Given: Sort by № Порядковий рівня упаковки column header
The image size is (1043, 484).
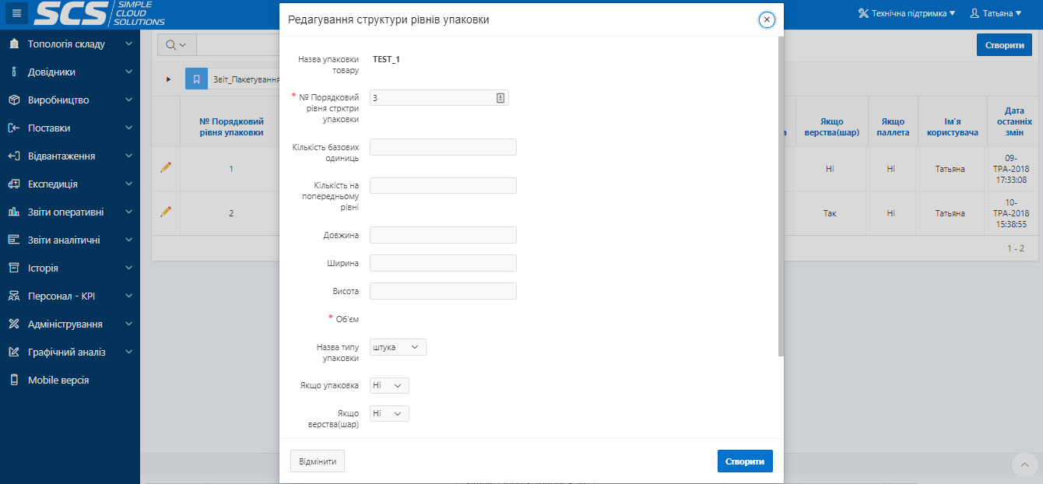Looking at the screenshot, I should [231, 127].
